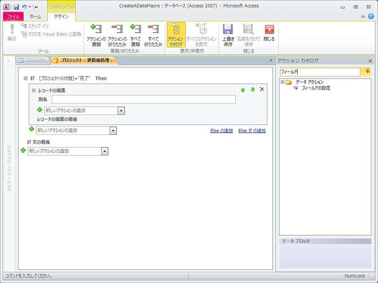Click the レコードの編集の最後 label
Image resolution: width=378 pixels, height=283 pixels.
click(x=57, y=119)
